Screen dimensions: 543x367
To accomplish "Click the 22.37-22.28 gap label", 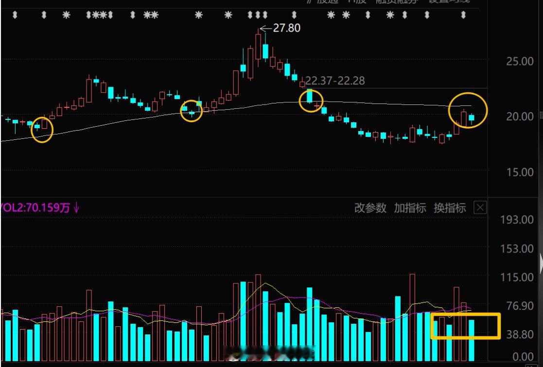I will pos(335,81).
